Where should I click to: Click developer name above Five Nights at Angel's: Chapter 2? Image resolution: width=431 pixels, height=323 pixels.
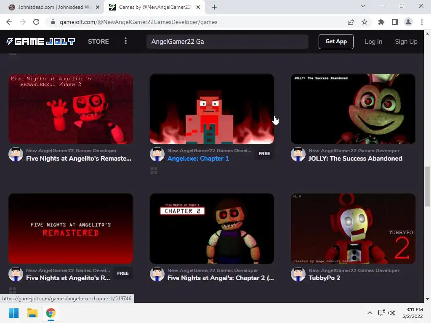coord(213,270)
